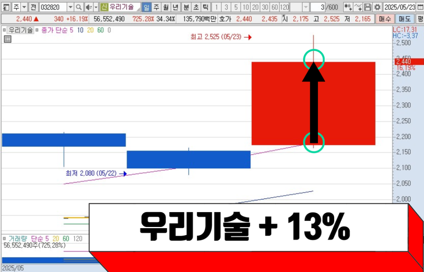Switch to 주 weekly chart period
The height and width of the screenshot is (272, 424).
[156, 7]
